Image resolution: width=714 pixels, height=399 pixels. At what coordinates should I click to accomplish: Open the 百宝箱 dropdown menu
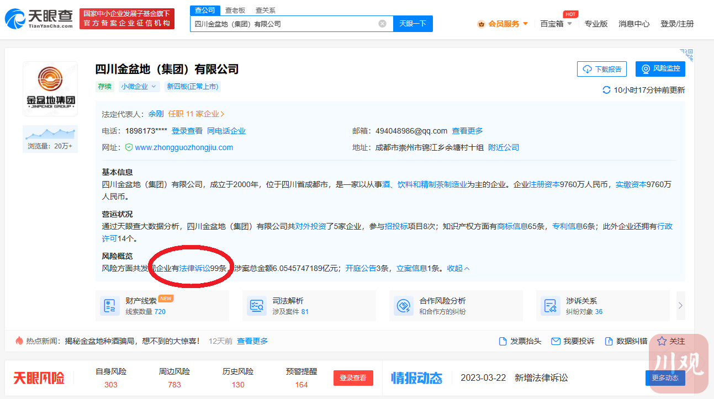coord(556,24)
